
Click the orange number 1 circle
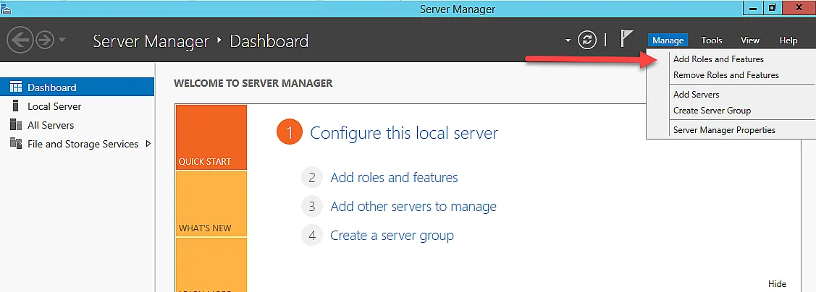(x=290, y=132)
